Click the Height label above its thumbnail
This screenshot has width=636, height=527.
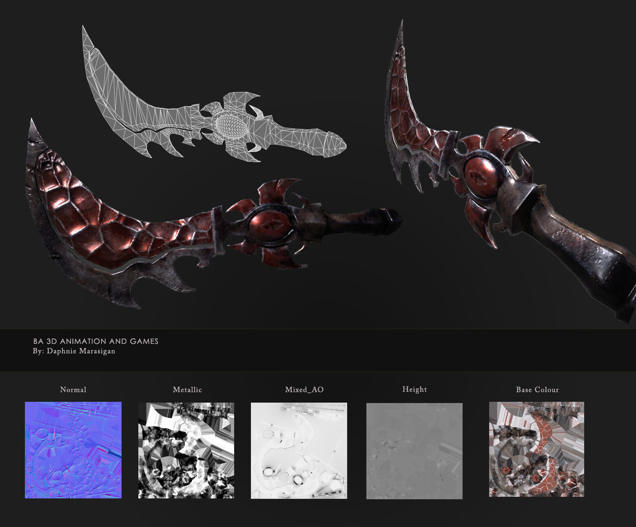(414, 390)
